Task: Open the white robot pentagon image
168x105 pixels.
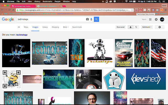Action: (x=114, y=79)
